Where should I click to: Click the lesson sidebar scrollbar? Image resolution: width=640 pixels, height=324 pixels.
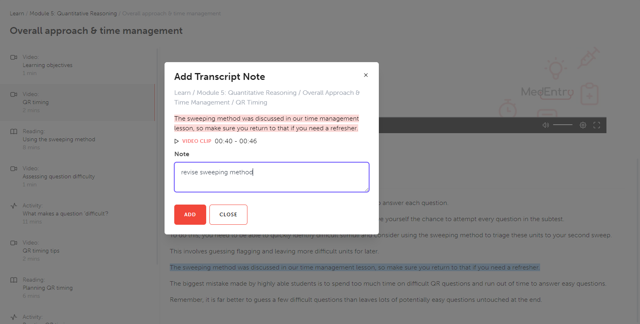(157, 157)
